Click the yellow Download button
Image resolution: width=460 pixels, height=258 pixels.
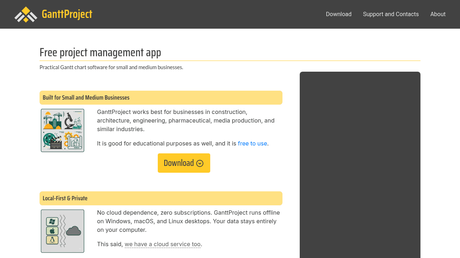coord(184,163)
